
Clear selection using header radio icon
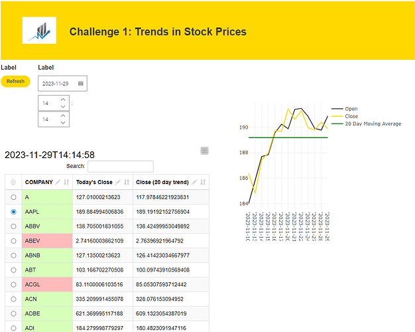(13, 182)
